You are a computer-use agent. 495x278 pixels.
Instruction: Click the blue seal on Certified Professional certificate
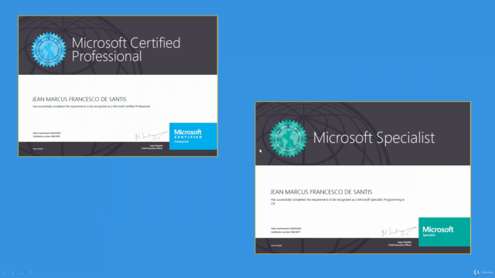(49, 49)
